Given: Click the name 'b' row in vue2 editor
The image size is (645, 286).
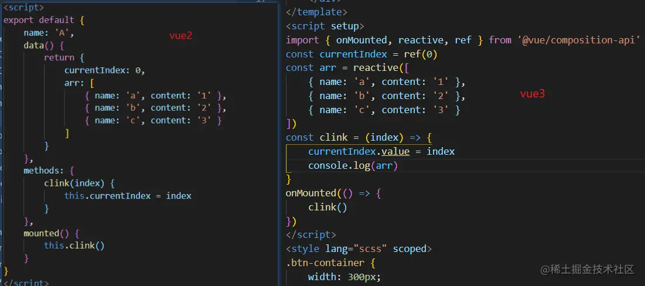Looking at the screenshot, I should pos(155,108).
